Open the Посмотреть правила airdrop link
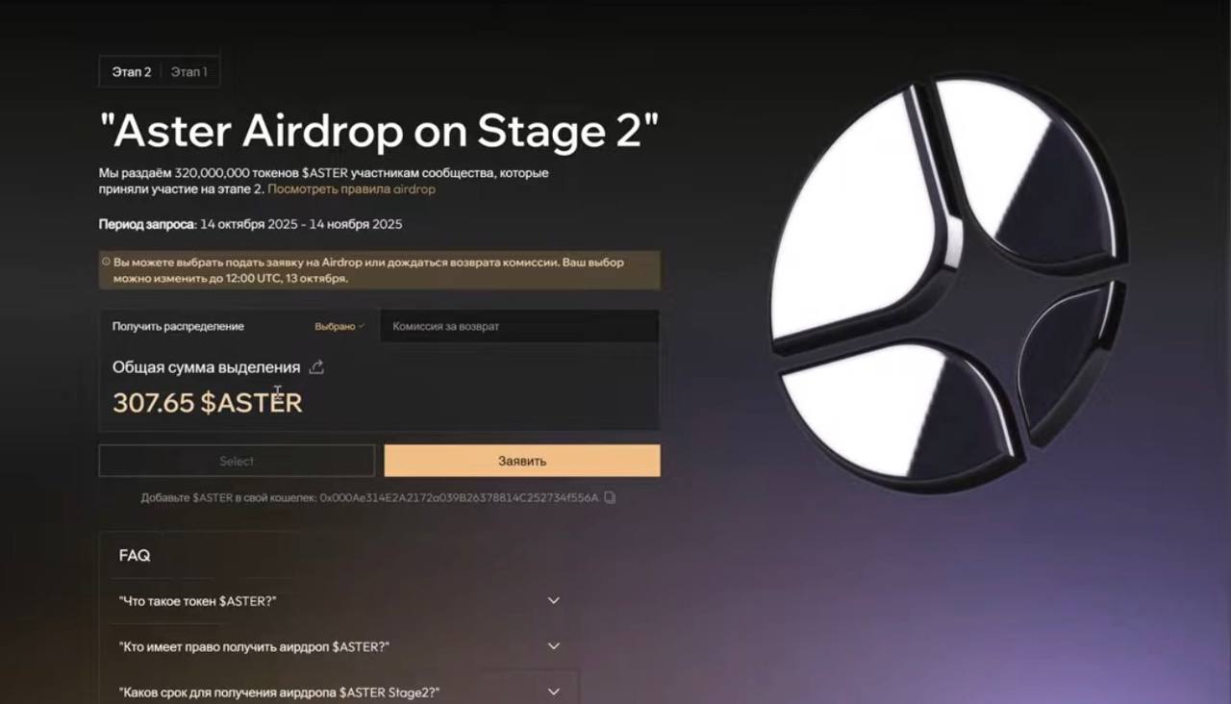The image size is (1231, 704). point(351,189)
